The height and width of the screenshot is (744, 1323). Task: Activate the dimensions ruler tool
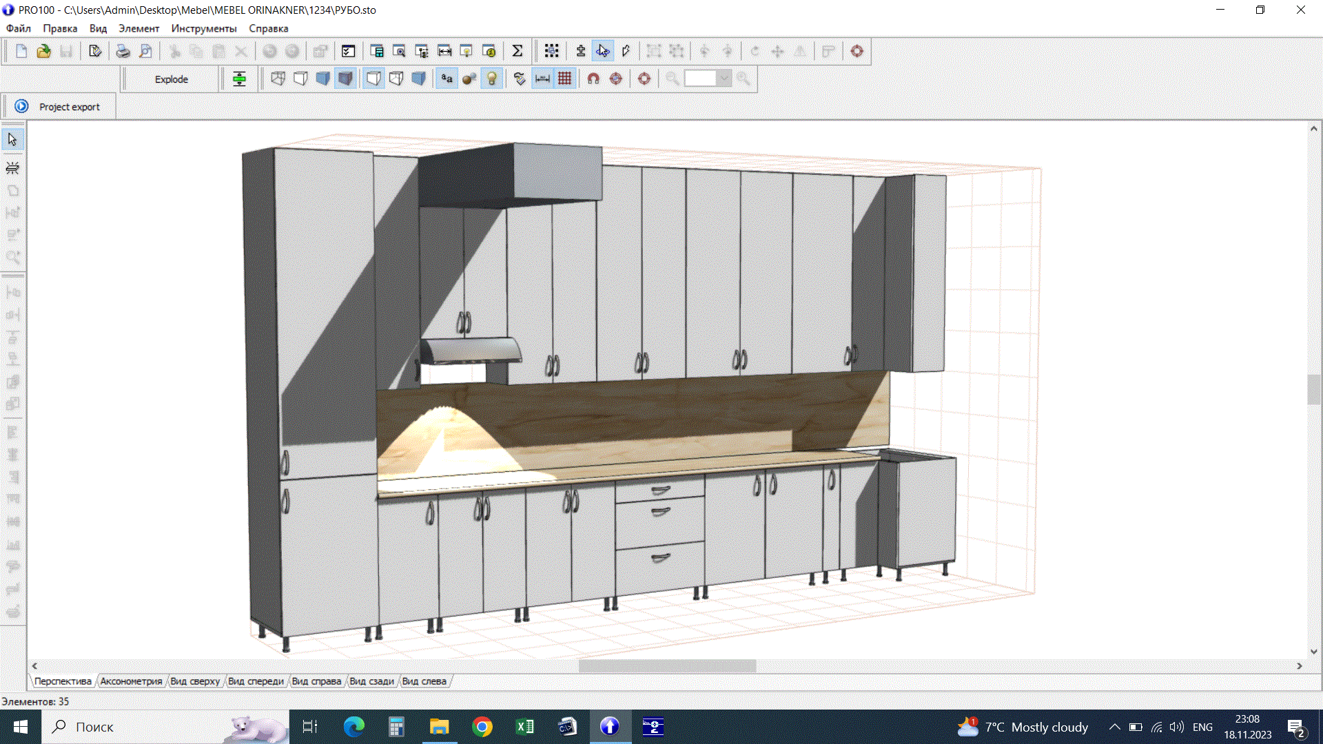click(542, 78)
